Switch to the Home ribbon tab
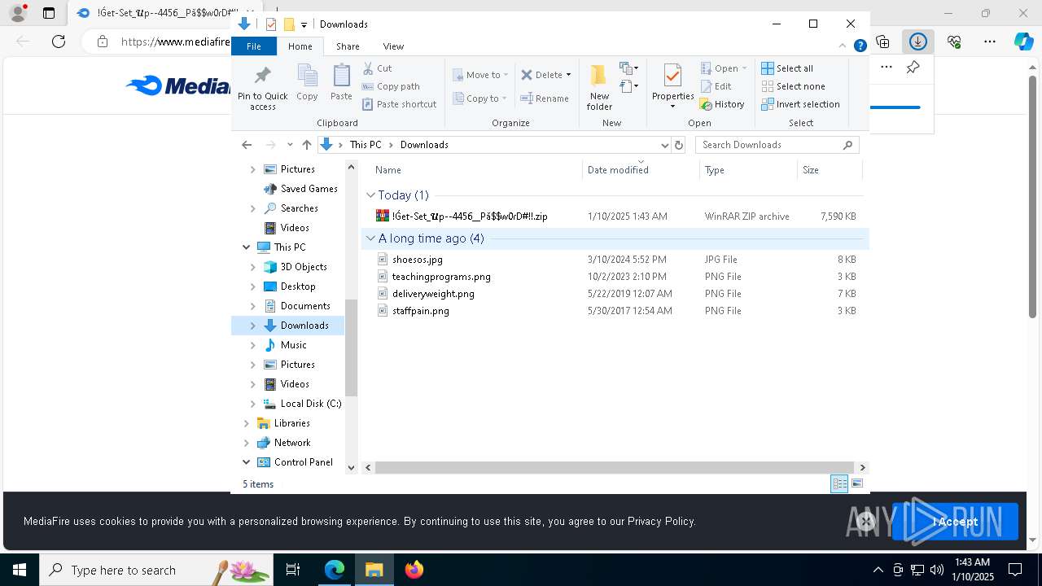1042x586 pixels. [x=300, y=46]
